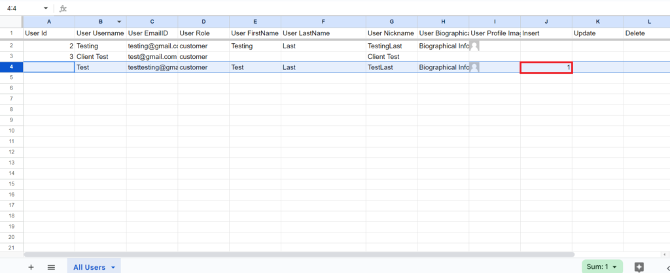This screenshot has width=670, height=273.
Task: Open column B filter dropdown arrow
Action: [x=119, y=22]
